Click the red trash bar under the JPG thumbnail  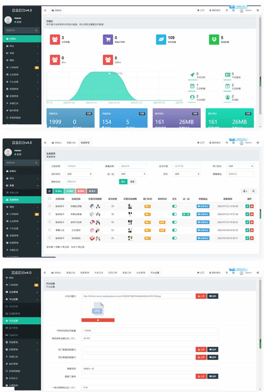point(98,320)
